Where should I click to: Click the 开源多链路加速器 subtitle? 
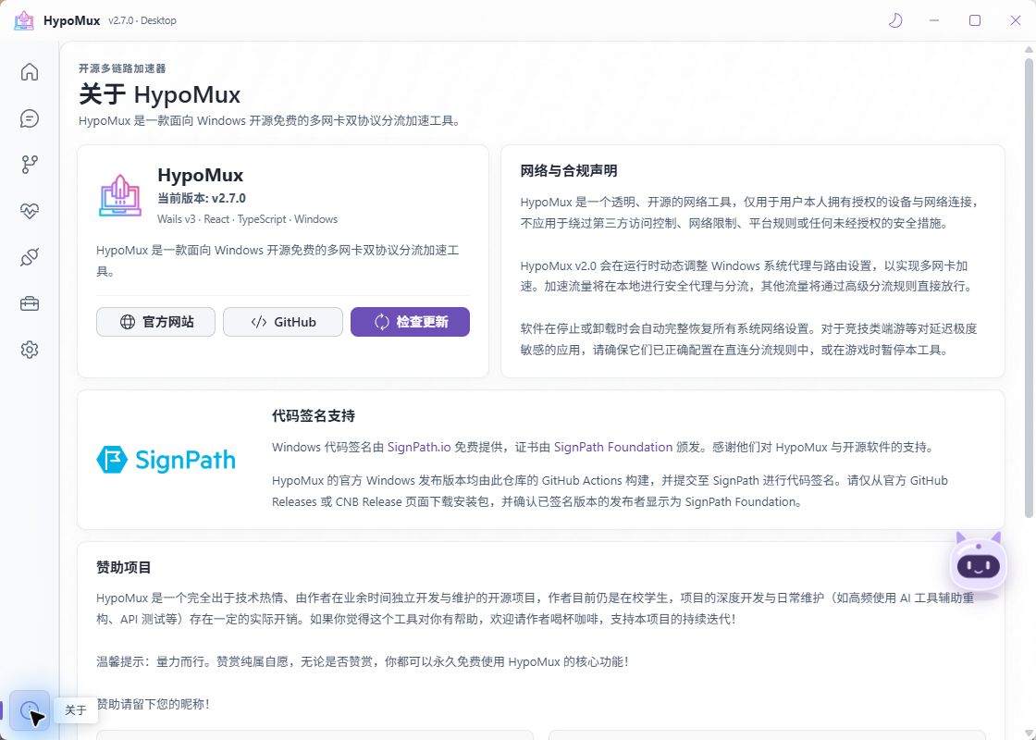(x=122, y=68)
